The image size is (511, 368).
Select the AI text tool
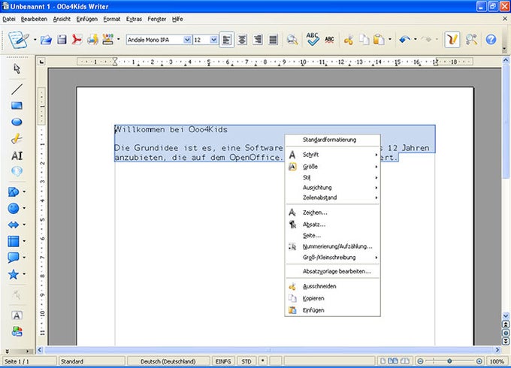17,155
